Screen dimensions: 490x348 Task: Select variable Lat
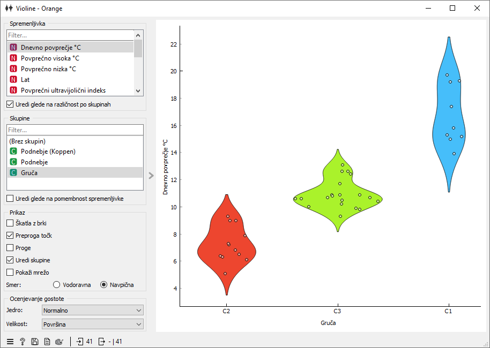71,80
